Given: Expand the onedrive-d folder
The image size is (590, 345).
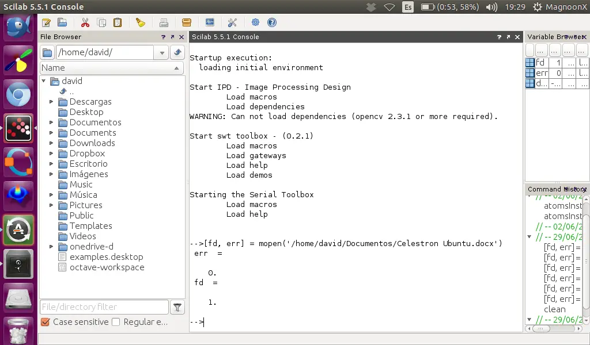Looking at the screenshot, I should point(51,247).
